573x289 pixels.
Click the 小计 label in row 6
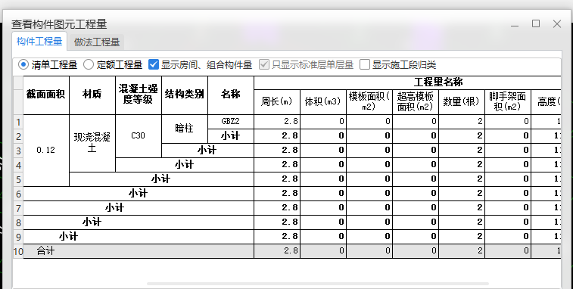point(138,194)
